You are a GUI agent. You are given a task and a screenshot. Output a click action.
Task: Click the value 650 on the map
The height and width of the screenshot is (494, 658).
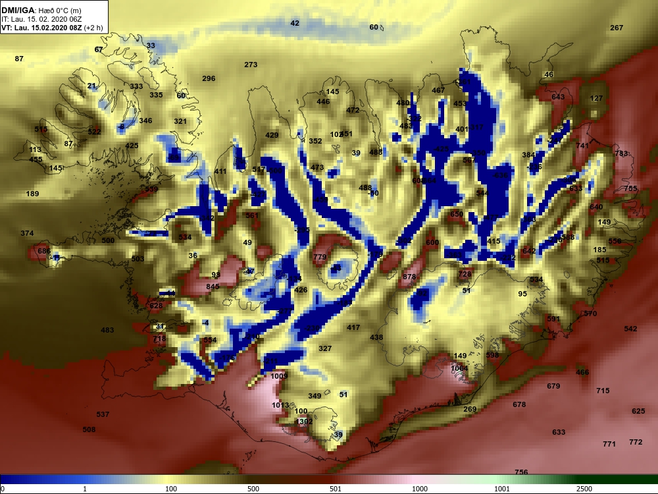[457, 214]
